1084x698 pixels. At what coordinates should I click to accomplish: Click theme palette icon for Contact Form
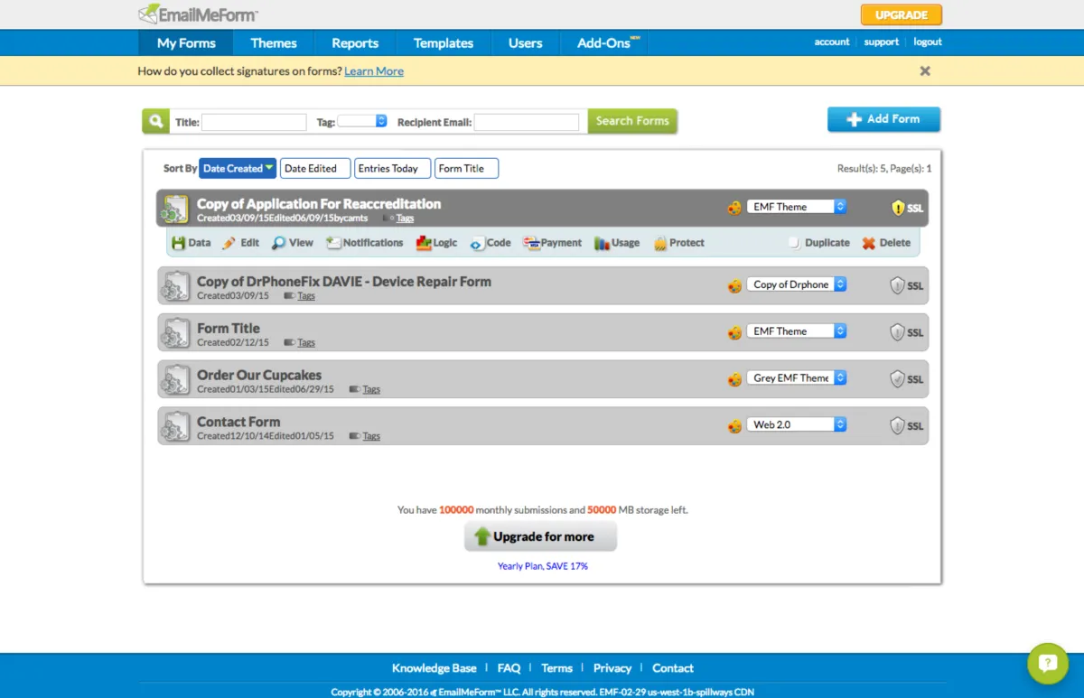click(x=735, y=425)
